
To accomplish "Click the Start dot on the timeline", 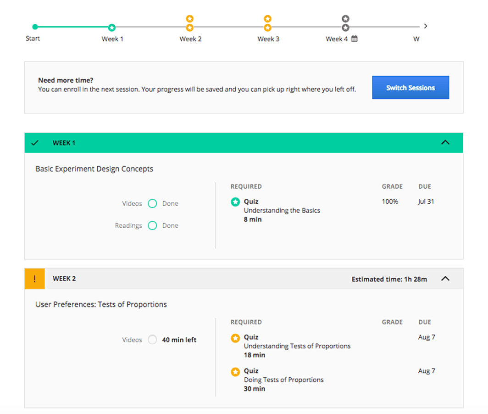I will pos(35,27).
